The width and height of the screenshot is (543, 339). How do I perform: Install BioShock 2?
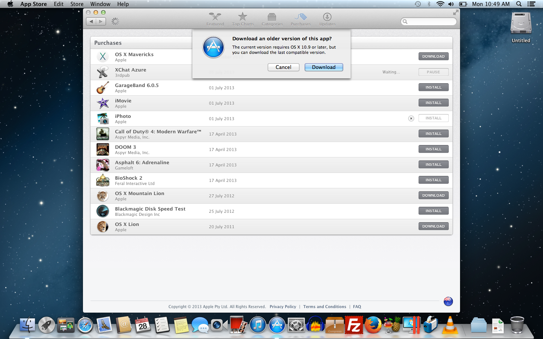coord(433,180)
